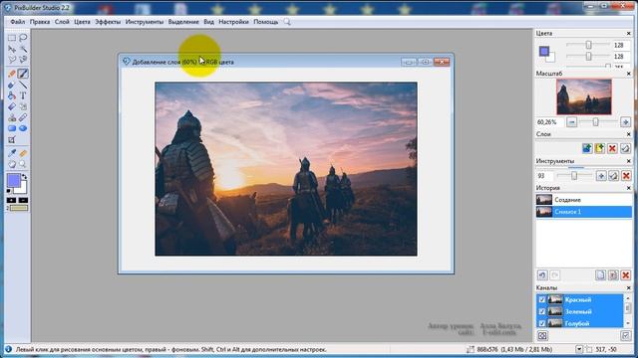Open the Слой menu

tap(62, 22)
